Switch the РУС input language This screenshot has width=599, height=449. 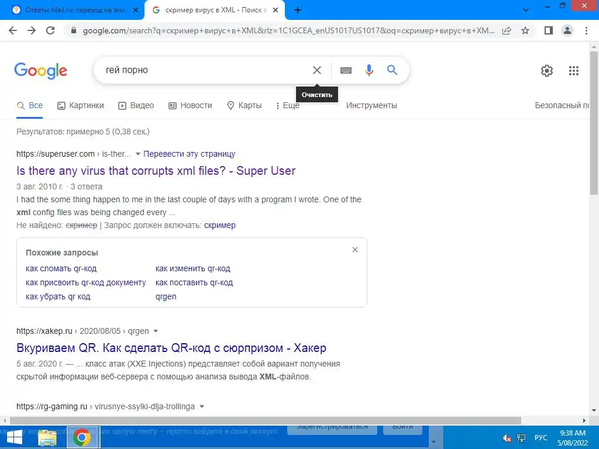pyautogui.click(x=541, y=438)
